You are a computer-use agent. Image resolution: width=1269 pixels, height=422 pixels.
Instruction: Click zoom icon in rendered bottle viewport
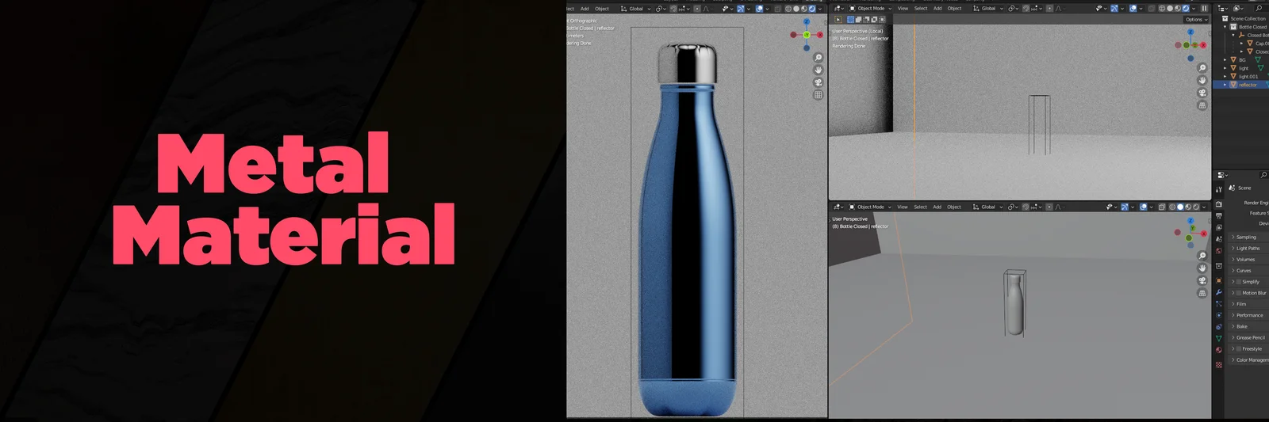point(818,58)
